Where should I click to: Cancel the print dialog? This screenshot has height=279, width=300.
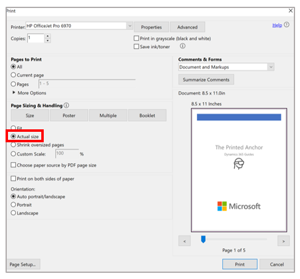click(x=277, y=264)
